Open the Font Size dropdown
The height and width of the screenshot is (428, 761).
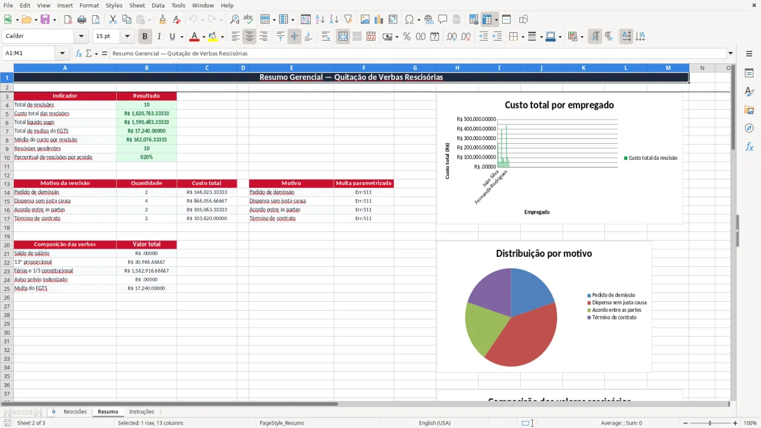coord(127,37)
